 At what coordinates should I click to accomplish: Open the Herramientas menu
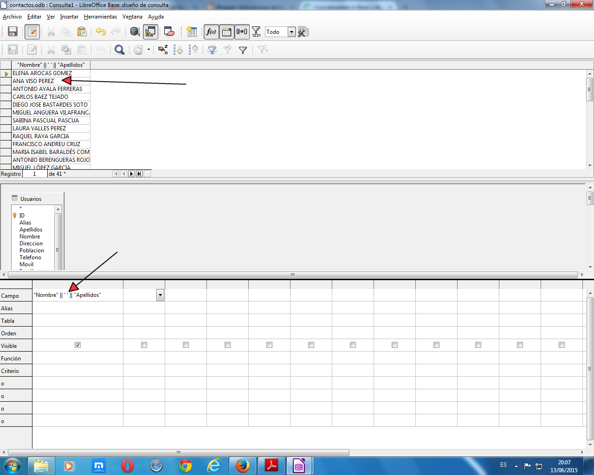coord(100,16)
